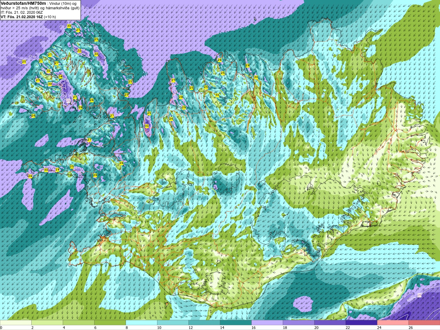This screenshot has width=440, height=330.
Task: Click the legend tick label '0'
Action: click(x=1, y=328)
